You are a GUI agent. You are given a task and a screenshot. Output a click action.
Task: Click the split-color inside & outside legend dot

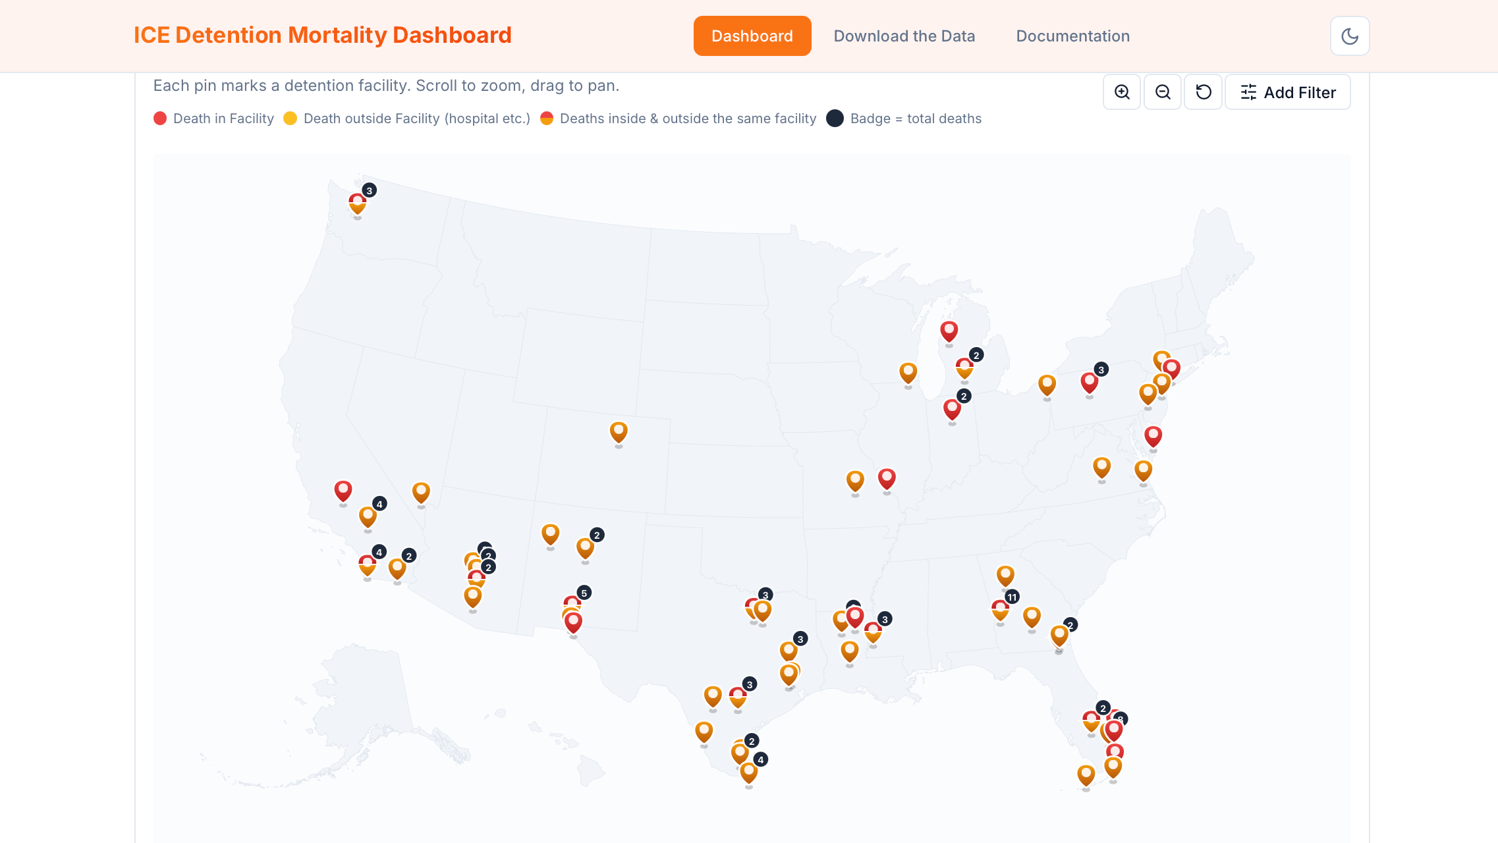point(546,119)
